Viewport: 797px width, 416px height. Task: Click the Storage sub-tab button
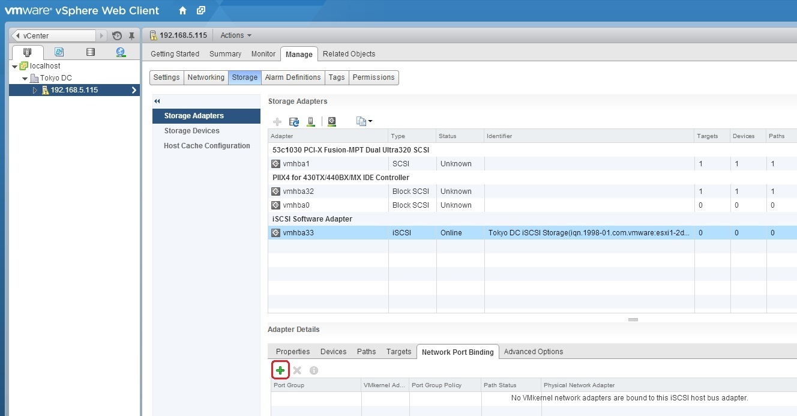244,77
